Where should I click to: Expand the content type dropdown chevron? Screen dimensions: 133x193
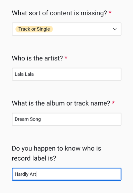[115, 29]
